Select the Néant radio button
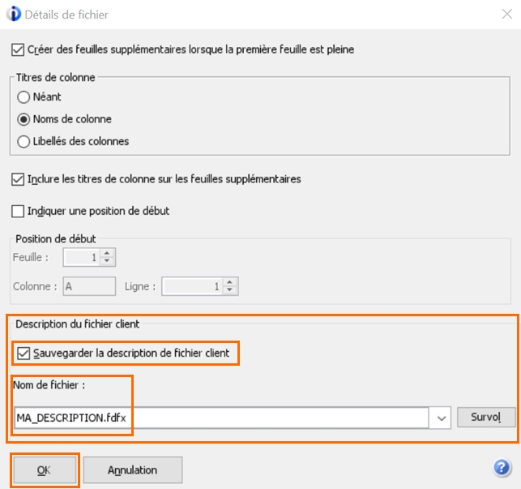 pyautogui.click(x=23, y=97)
